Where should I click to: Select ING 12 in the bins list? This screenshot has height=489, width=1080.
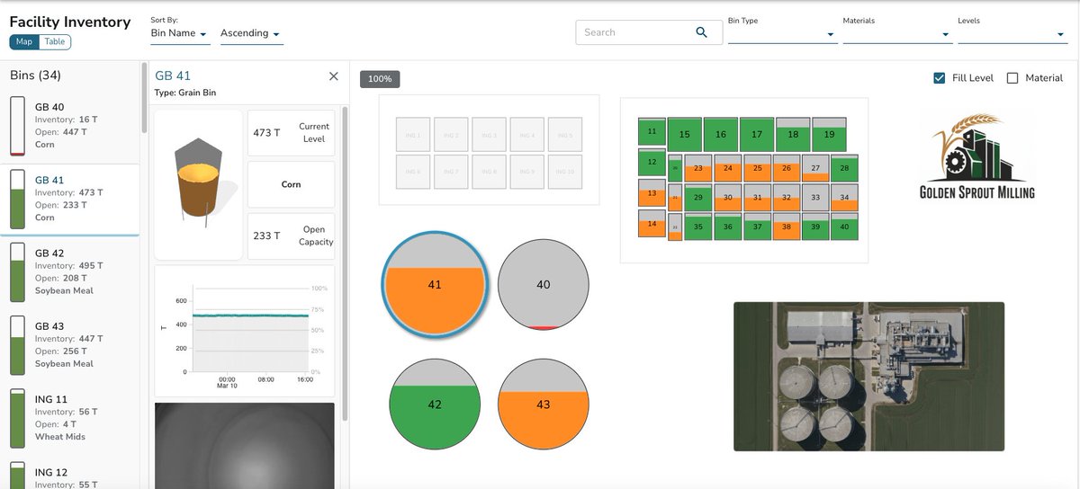point(69,475)
